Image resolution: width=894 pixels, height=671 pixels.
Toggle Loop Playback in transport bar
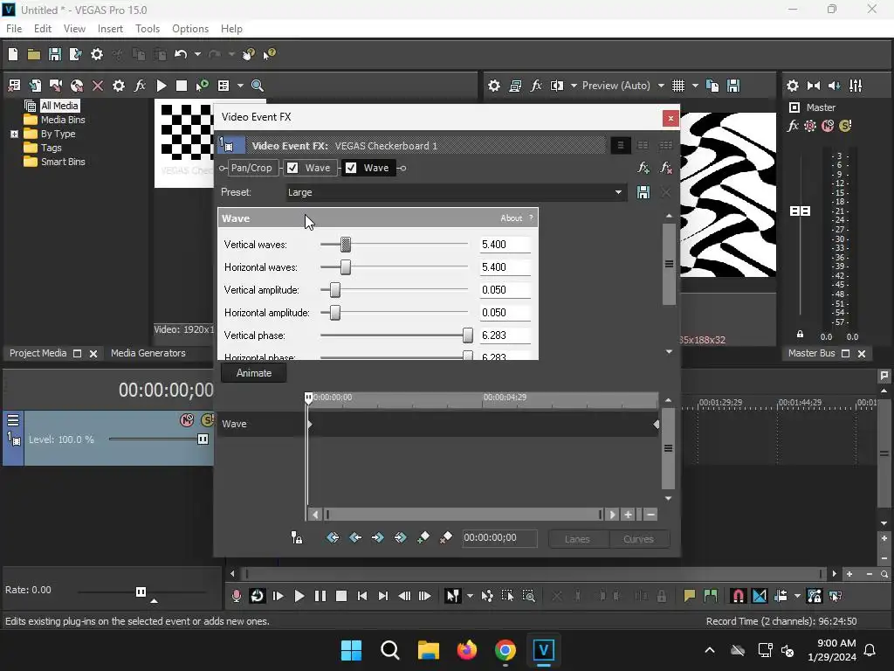[258, 596]
